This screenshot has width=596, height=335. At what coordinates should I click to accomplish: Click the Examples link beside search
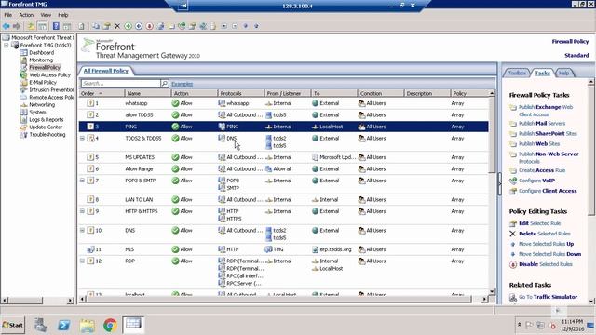(183, 84)
